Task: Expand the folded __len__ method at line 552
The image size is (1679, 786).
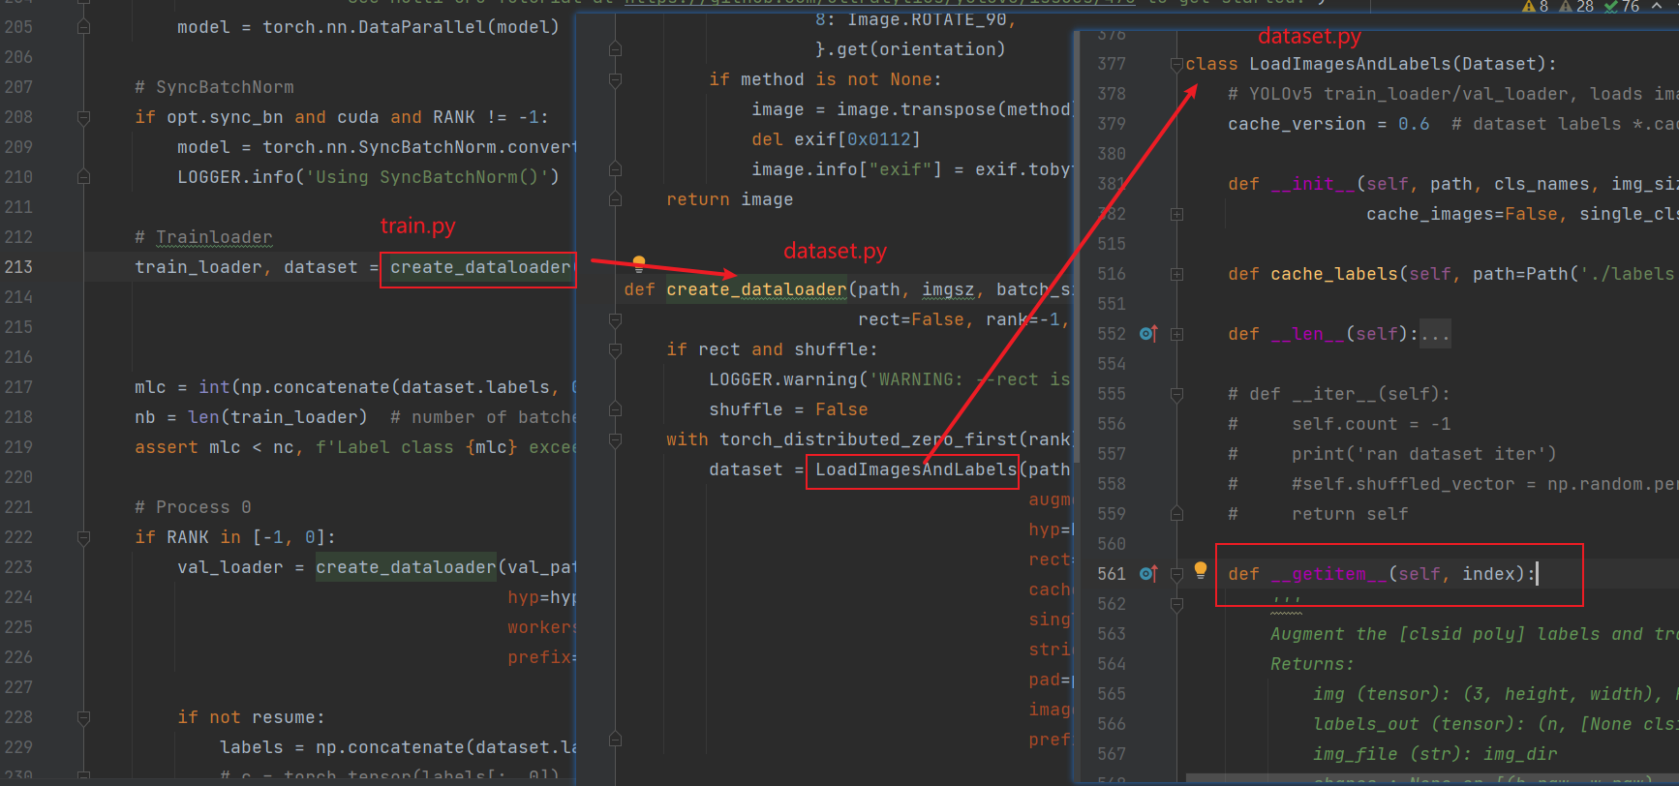Action: (1177, 334)
